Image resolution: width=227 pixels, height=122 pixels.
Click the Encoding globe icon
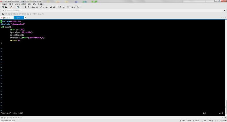[41, 7]
